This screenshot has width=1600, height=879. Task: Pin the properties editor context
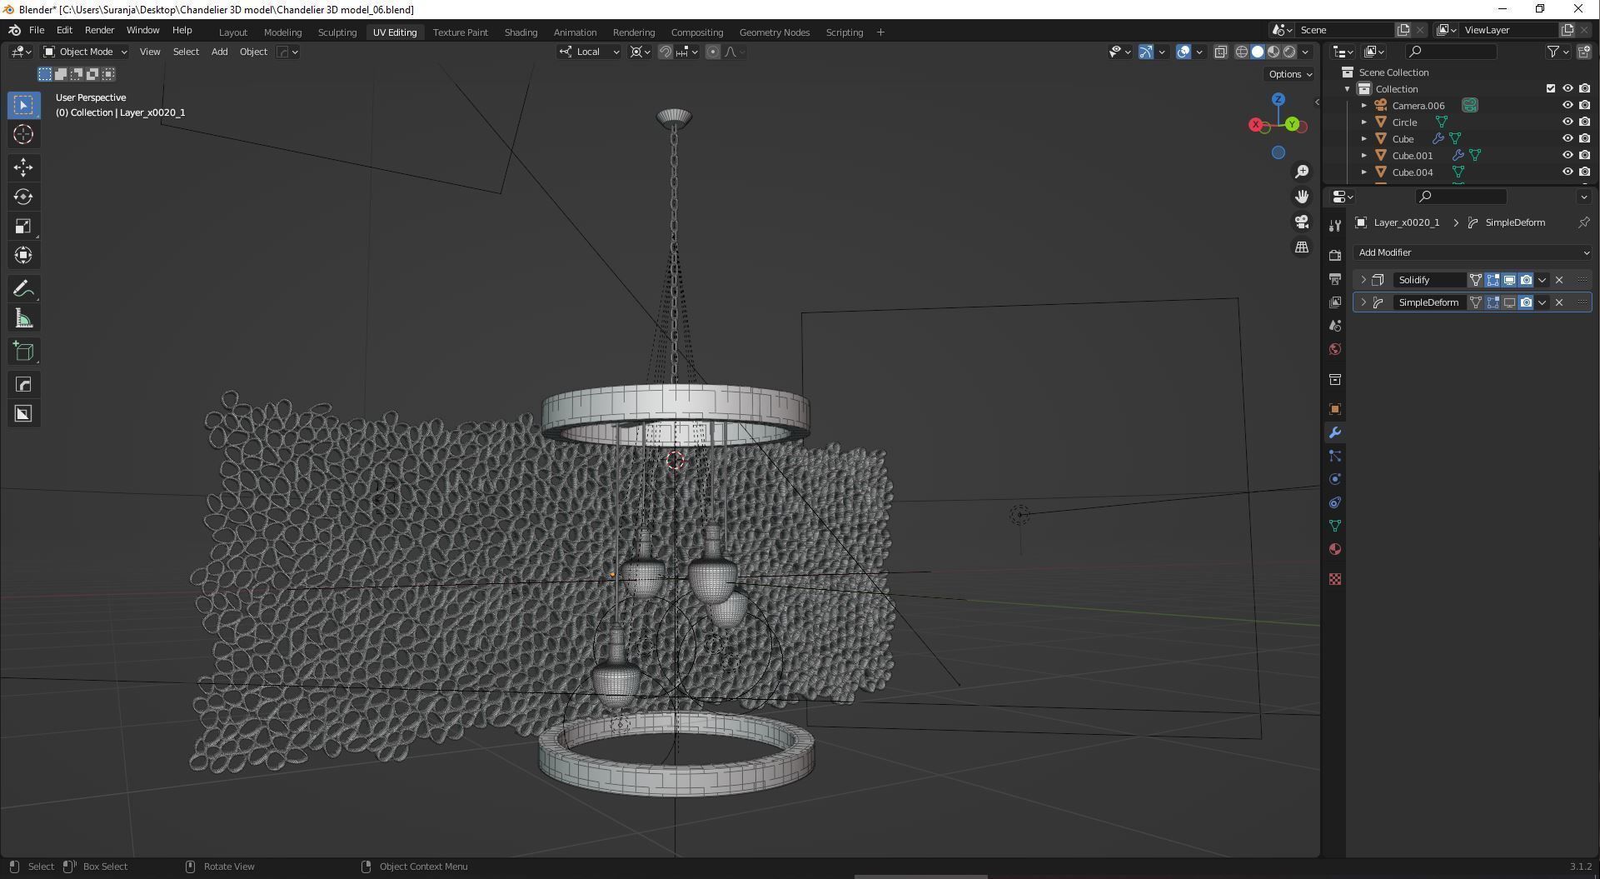coord(1583,222)
